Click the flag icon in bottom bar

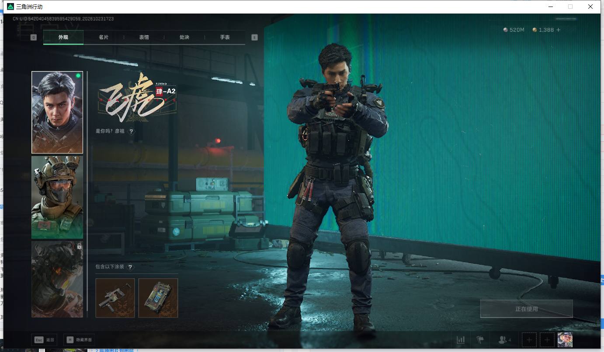pos(480,340)
